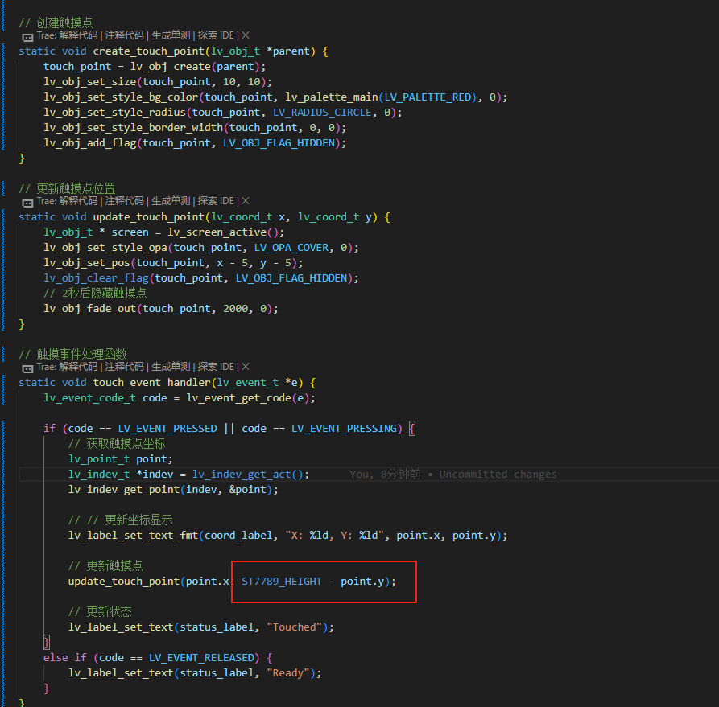Click 探索 IDE above create_touch_point function

coord(216,35)
